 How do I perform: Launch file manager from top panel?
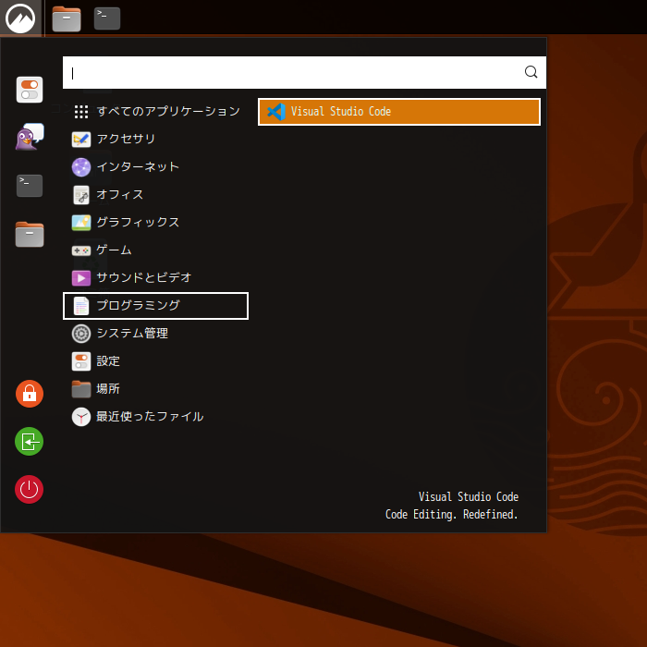pos(67,19)
